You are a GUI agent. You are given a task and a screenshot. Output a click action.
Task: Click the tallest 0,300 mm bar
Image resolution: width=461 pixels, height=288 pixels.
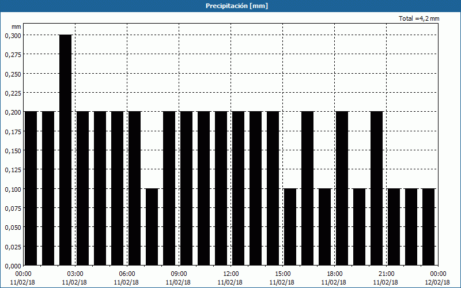point(66,150)
